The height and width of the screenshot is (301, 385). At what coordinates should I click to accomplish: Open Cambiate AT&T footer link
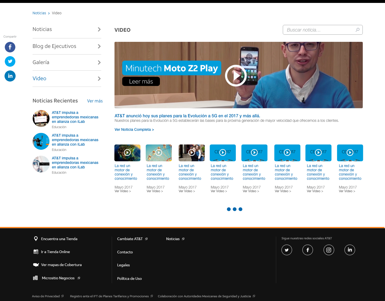(x=130, y=239)
